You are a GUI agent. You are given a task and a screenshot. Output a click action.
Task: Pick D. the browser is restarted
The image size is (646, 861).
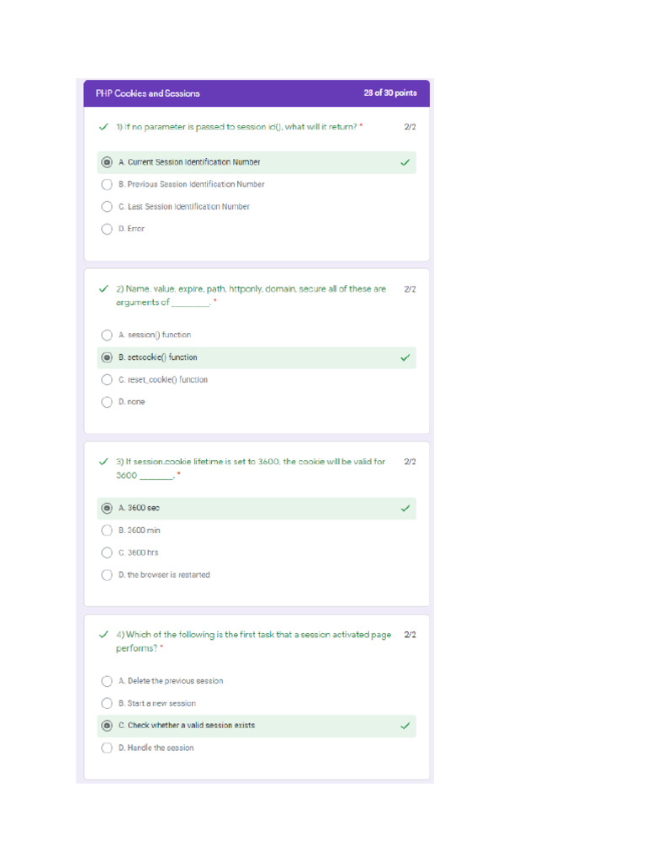(x=107, y=575)
